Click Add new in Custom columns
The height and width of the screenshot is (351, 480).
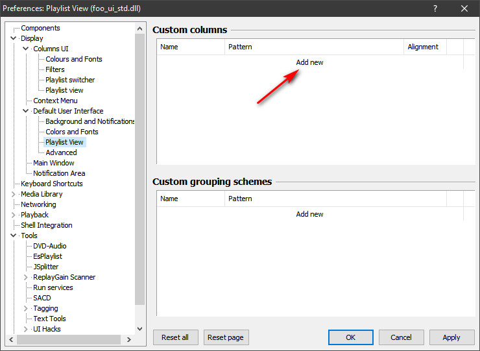coord(309,62)
